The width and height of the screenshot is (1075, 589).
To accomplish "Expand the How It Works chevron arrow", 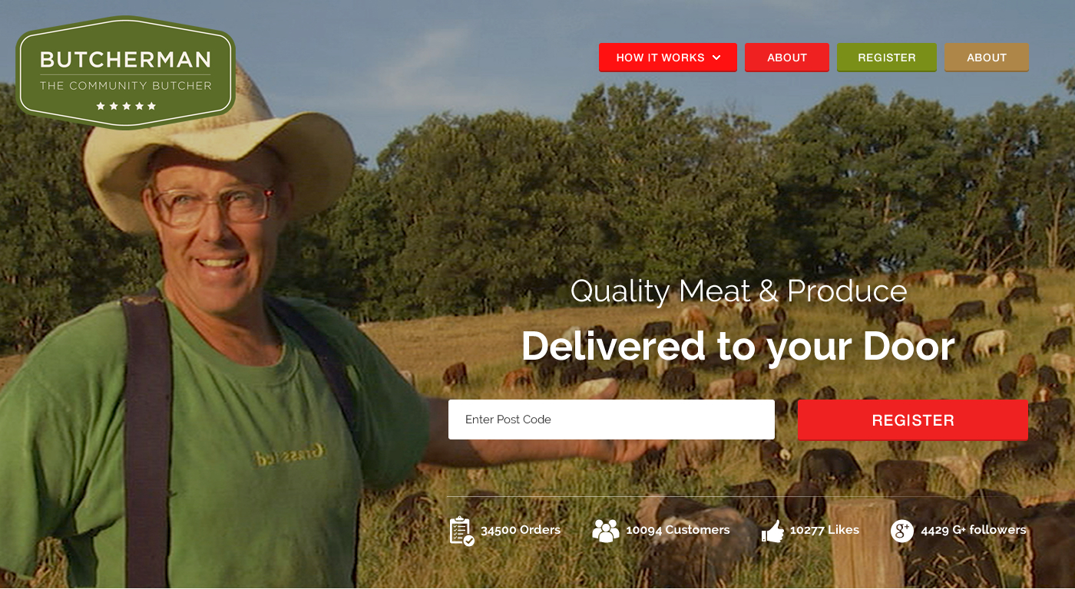I will click(x=716, y=58).
